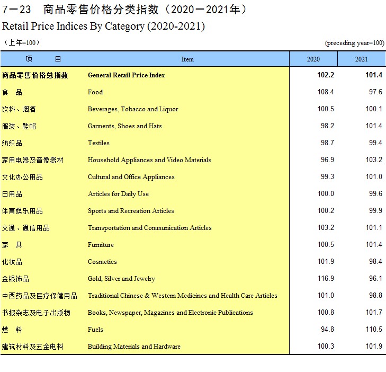
Task: Select Books 2021 value 101.7
Action: pos(374,312)
